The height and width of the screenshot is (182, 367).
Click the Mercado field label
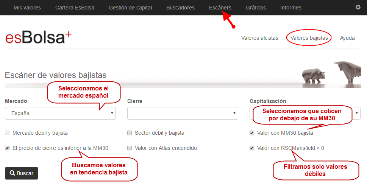(x=16, y=101)
